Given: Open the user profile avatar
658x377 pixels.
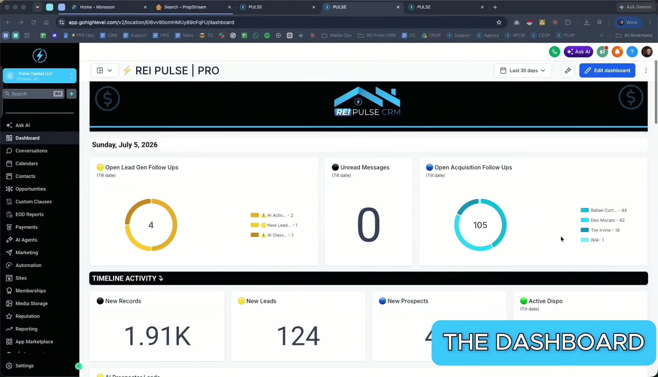Looking at the screenshot, I should click(647, 52).
